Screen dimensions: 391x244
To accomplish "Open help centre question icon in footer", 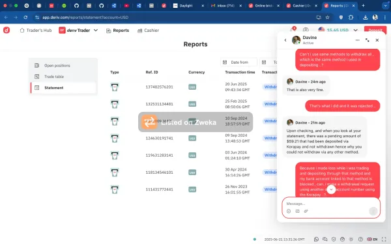I will (360, 239).
